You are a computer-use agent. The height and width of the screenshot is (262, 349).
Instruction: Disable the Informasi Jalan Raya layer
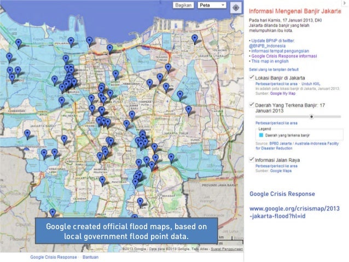pos(252,160)
